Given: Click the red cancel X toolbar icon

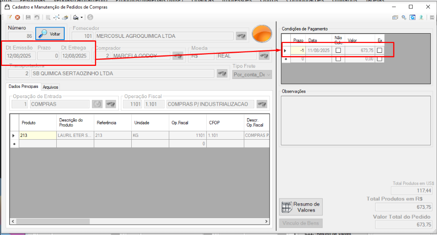Looking at the screenshot, I should (17, 17).
